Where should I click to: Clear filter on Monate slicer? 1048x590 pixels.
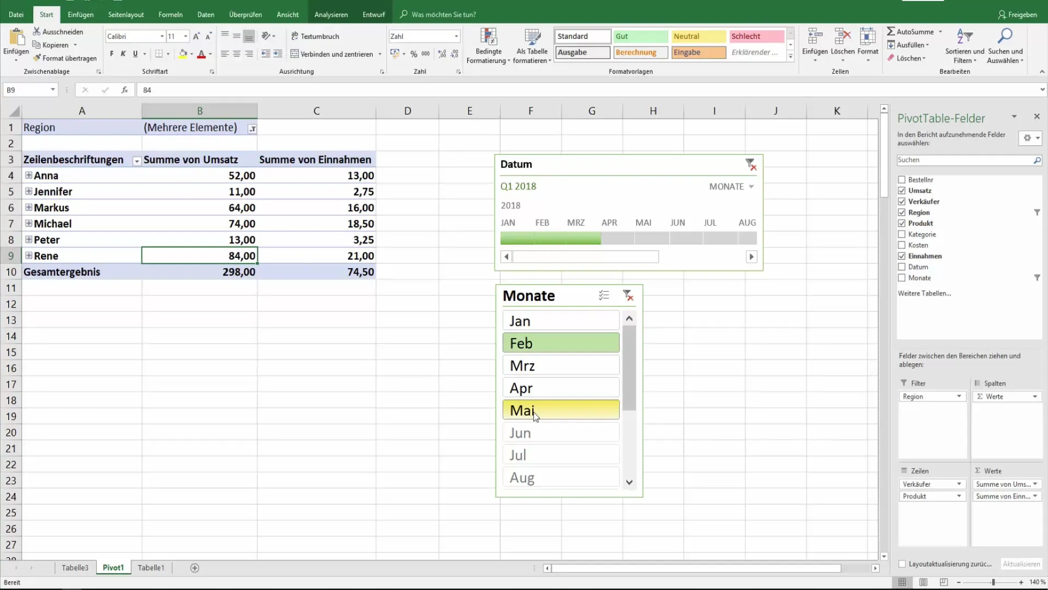[x=628, y=296]
